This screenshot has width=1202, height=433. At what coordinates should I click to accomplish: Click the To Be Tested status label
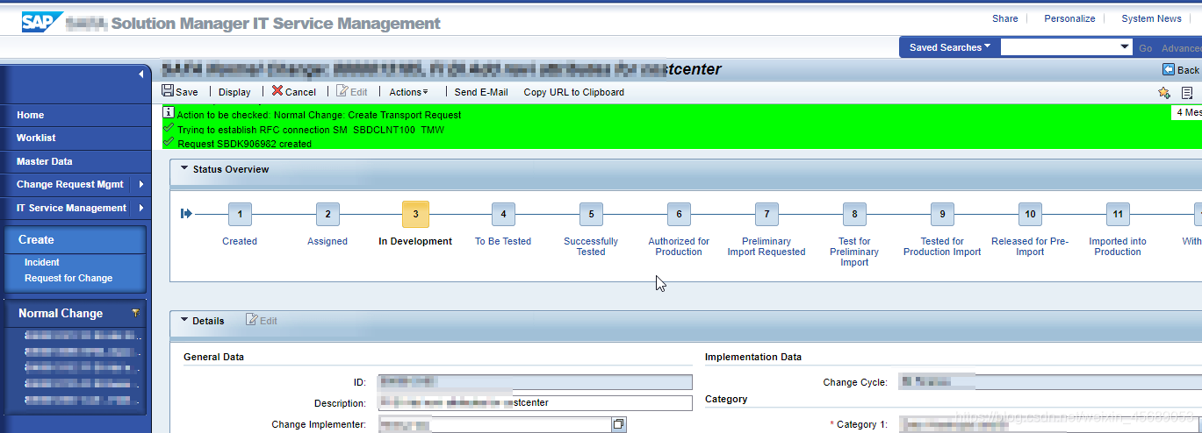[x=503, y=241]
